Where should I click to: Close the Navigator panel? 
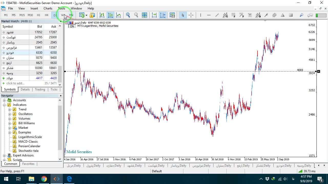[x=61, y=96]
